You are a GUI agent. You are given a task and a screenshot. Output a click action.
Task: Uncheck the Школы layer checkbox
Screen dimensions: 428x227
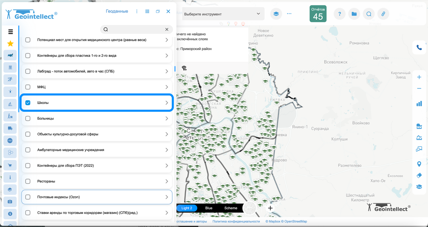pyautogui.click(x=28, y=103)
